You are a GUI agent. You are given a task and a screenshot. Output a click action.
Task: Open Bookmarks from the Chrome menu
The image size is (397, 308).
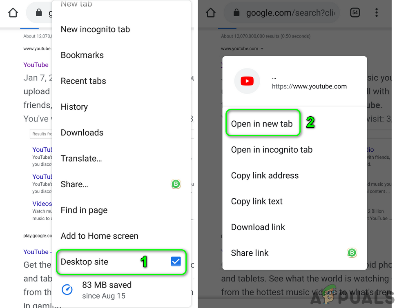point(82,55)
